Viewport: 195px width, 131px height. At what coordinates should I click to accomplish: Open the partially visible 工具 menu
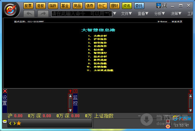190,13
